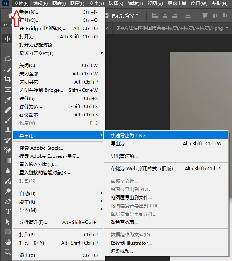Open the 图像(I) menu

(59, 4)
